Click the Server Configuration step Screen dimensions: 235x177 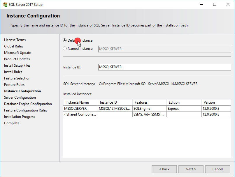pyautogui.click(x=20, y=98)
